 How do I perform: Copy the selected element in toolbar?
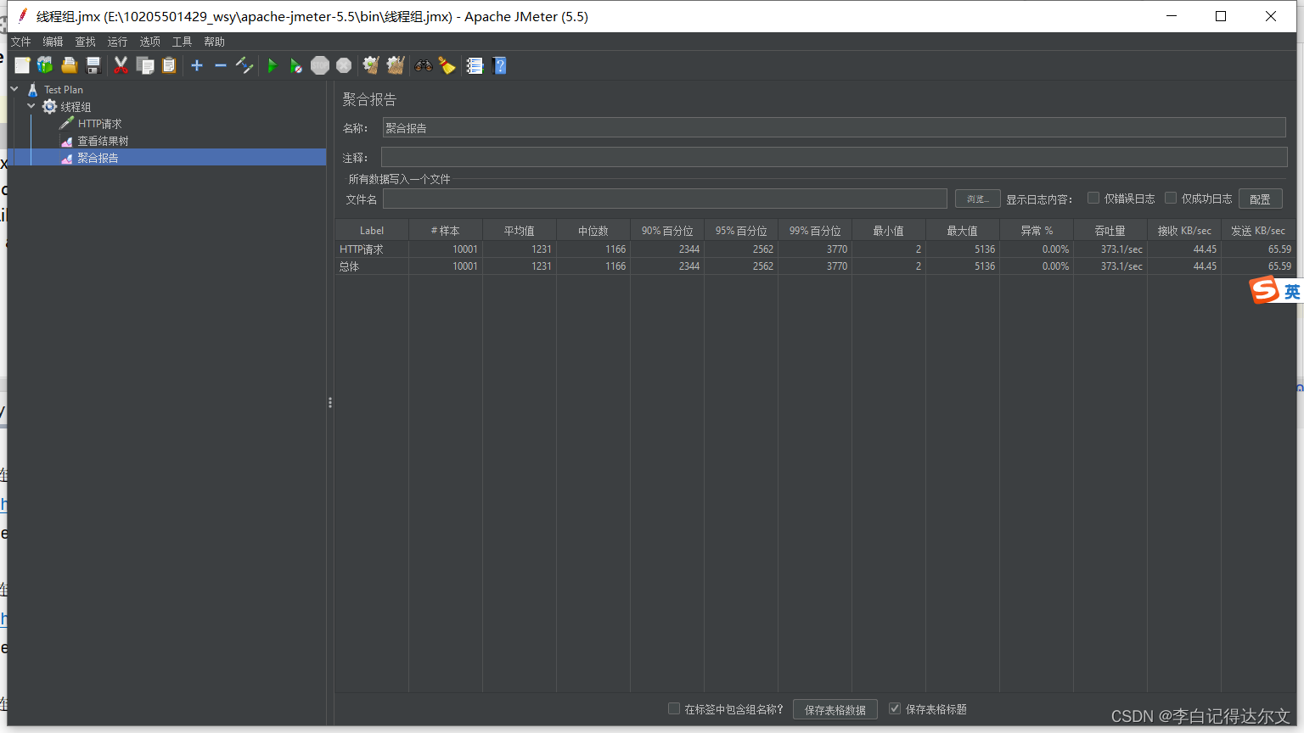pos(145,65)
